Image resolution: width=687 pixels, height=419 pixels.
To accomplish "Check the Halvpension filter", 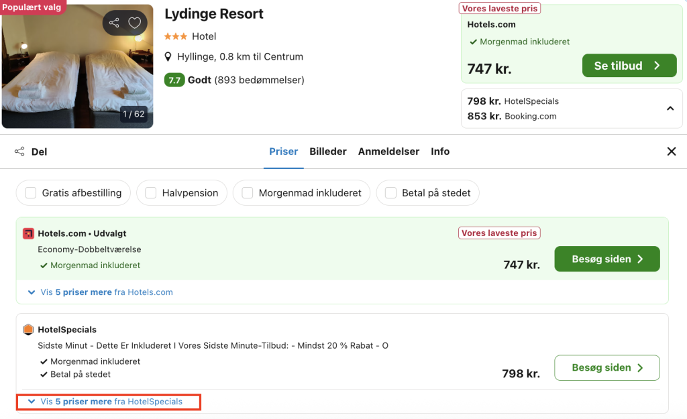I will tap(151, 193).
